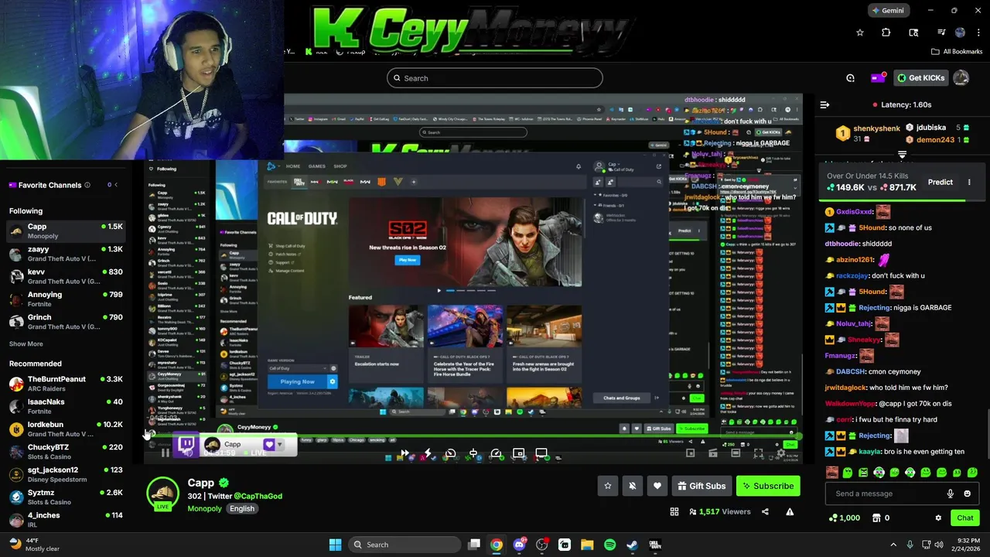Open 4_inches recommended channel
Viewport: 990px width, 557px height.
click(66, 519)
